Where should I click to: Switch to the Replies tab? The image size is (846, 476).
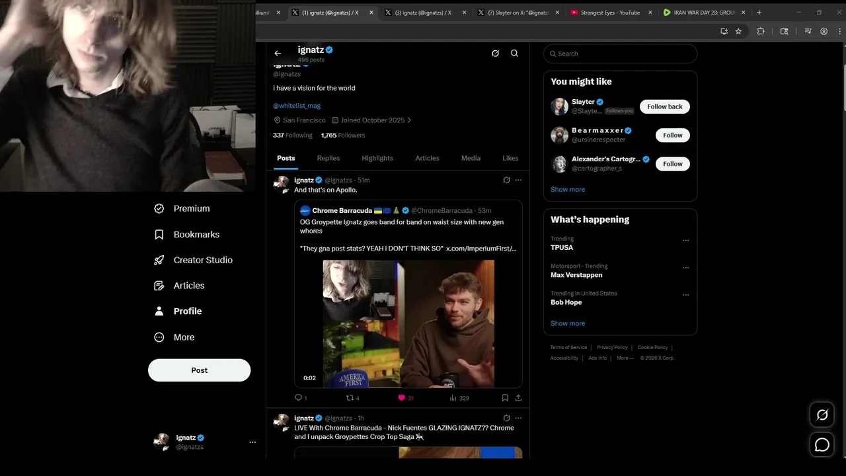coord(328,159)
